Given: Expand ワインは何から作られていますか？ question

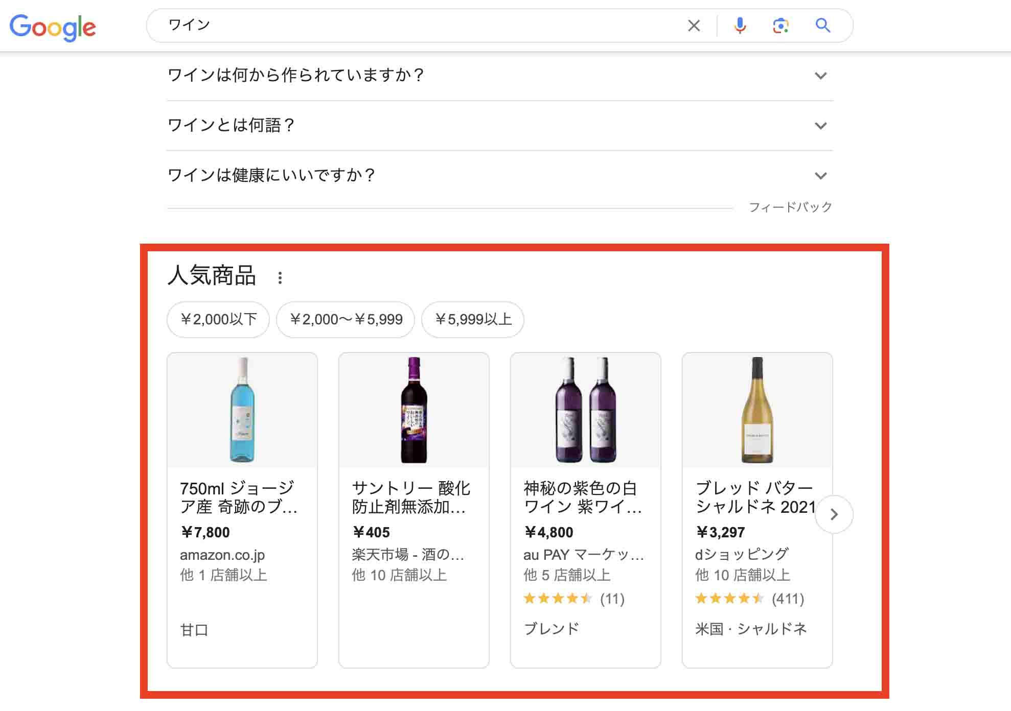Looking at the screenshot, I should pos(500,76).
